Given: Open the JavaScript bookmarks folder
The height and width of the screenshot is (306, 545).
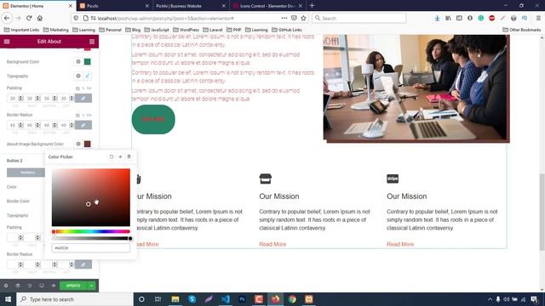Looking at the screenshot, I should point(157,30).
